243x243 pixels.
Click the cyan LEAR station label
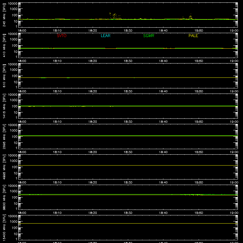click(x=105, y=36)
